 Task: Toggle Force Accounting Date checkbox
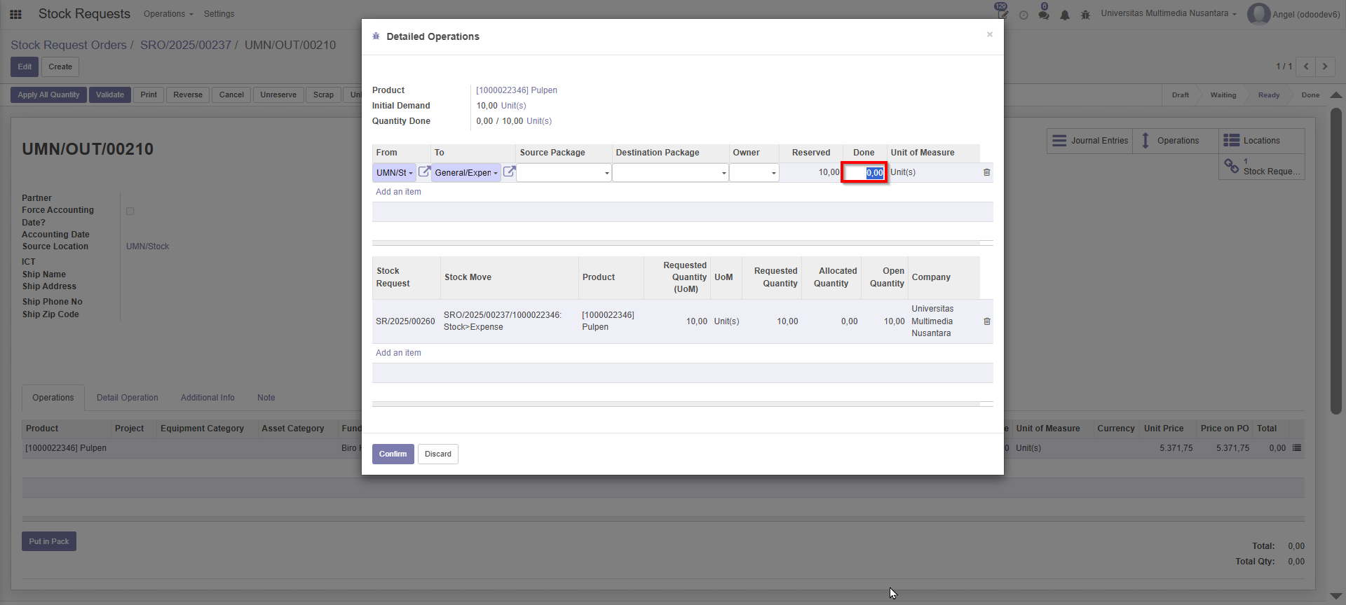pos(130,211)
